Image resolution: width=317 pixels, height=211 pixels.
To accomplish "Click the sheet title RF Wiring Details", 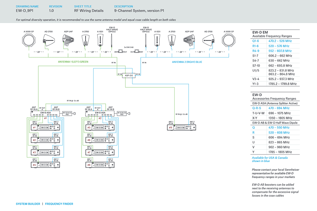I will 89,11.
